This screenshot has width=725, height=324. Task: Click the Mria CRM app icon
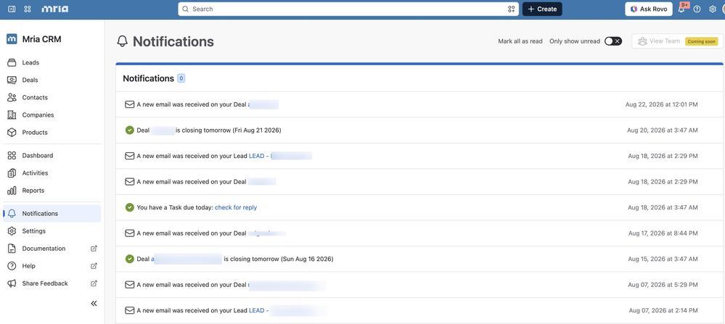pos(12,39)
